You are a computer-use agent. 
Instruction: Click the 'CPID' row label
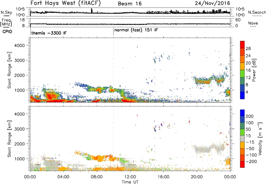point(7,32)
